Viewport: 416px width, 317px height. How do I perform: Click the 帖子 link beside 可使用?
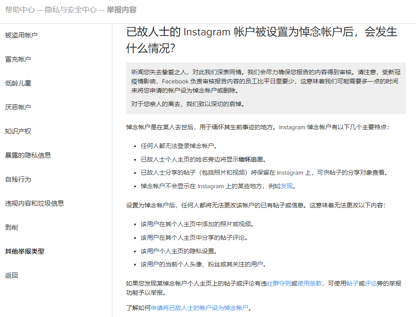[352, 283]
